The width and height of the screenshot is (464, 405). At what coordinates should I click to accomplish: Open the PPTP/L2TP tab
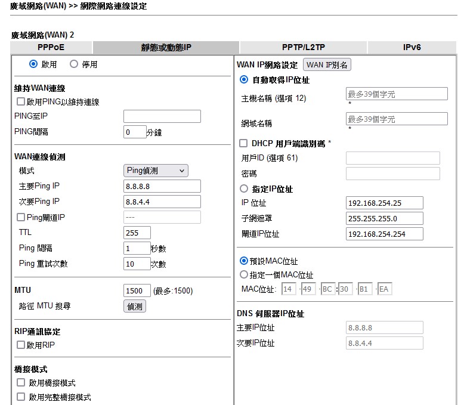(x=303, y=47)
